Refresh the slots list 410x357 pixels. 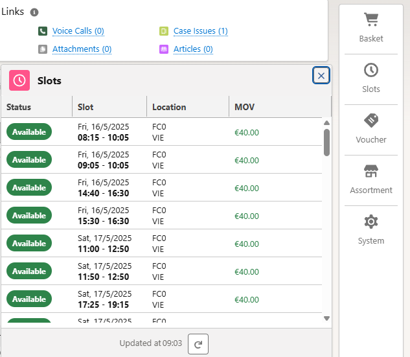point(198,345)
